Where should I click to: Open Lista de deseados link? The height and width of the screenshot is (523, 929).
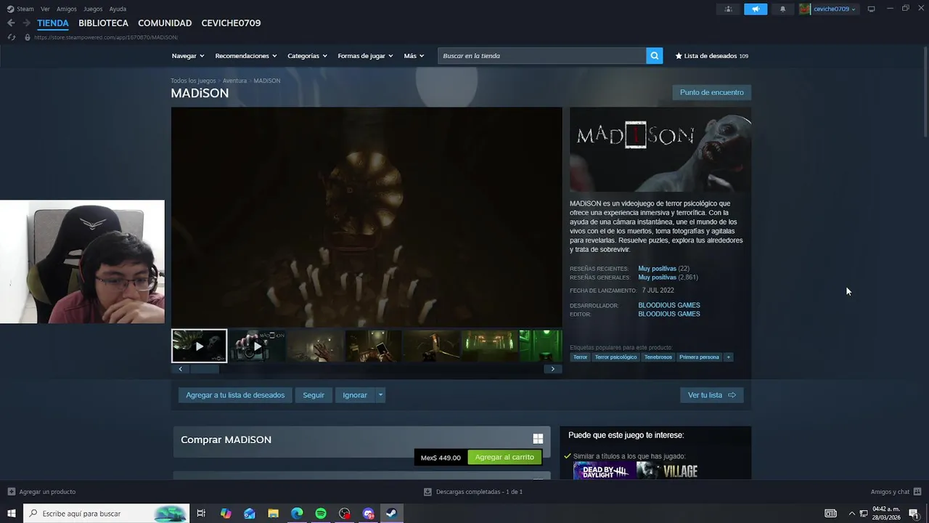point(711,56)
